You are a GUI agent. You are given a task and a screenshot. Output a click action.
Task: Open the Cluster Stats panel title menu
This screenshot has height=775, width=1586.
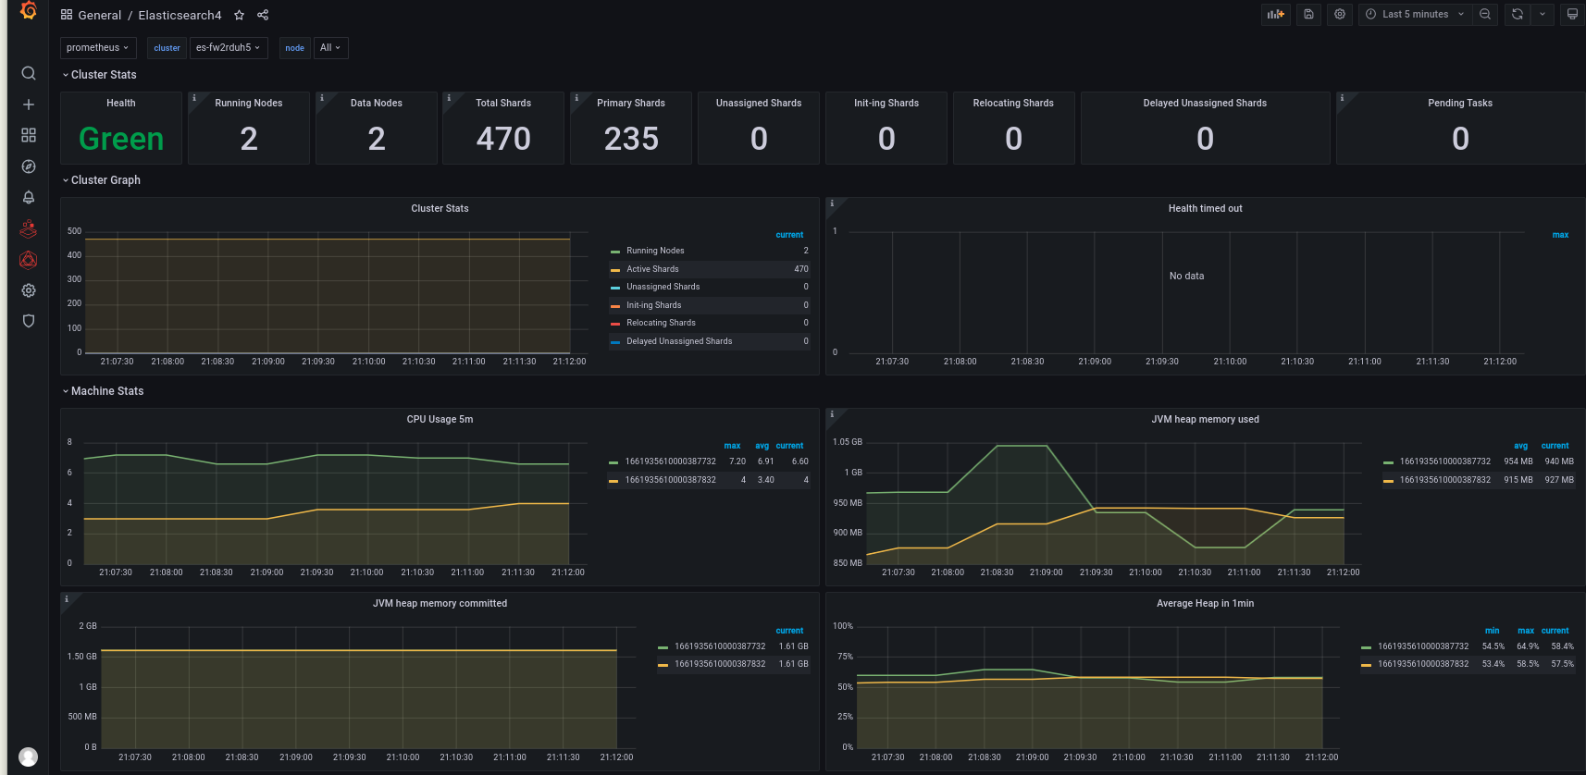(x=440, y=208)
